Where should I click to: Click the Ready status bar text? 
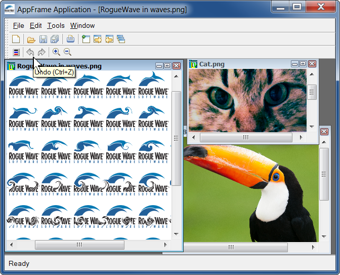point(19,263)
